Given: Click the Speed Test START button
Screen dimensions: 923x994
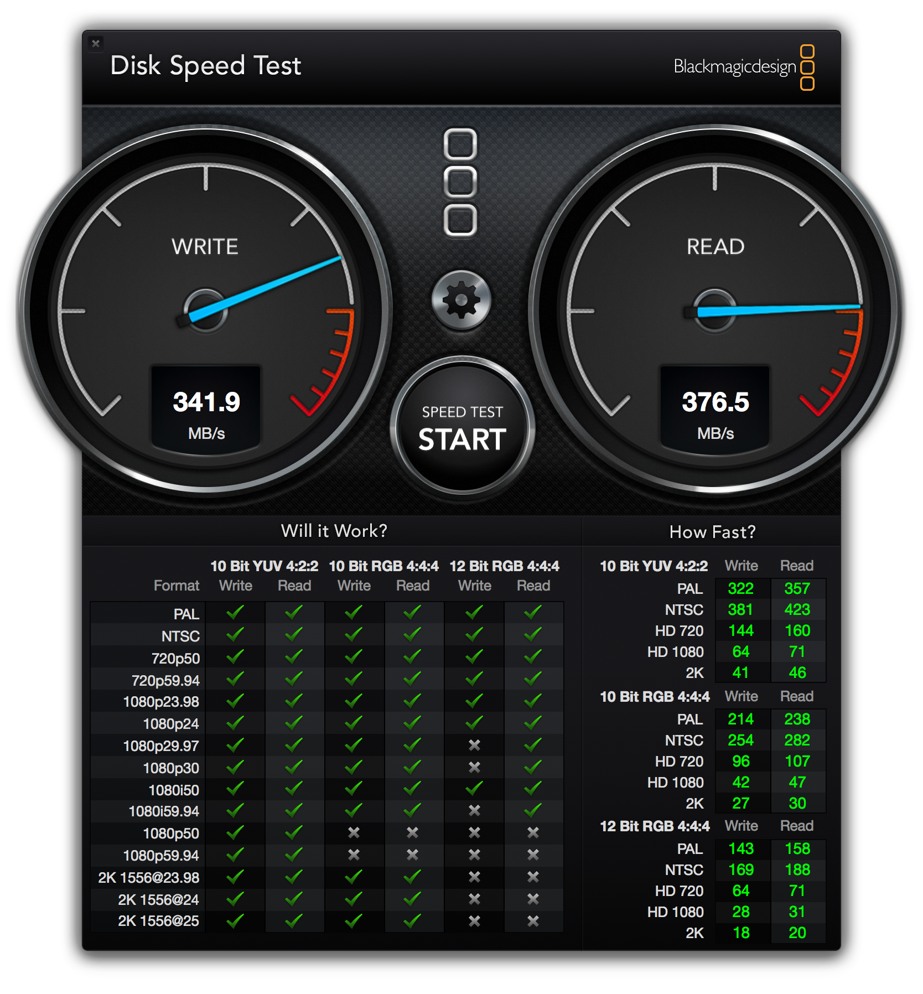Looking at the screenshot, I should pyautogui.click(x=462, y=427).
